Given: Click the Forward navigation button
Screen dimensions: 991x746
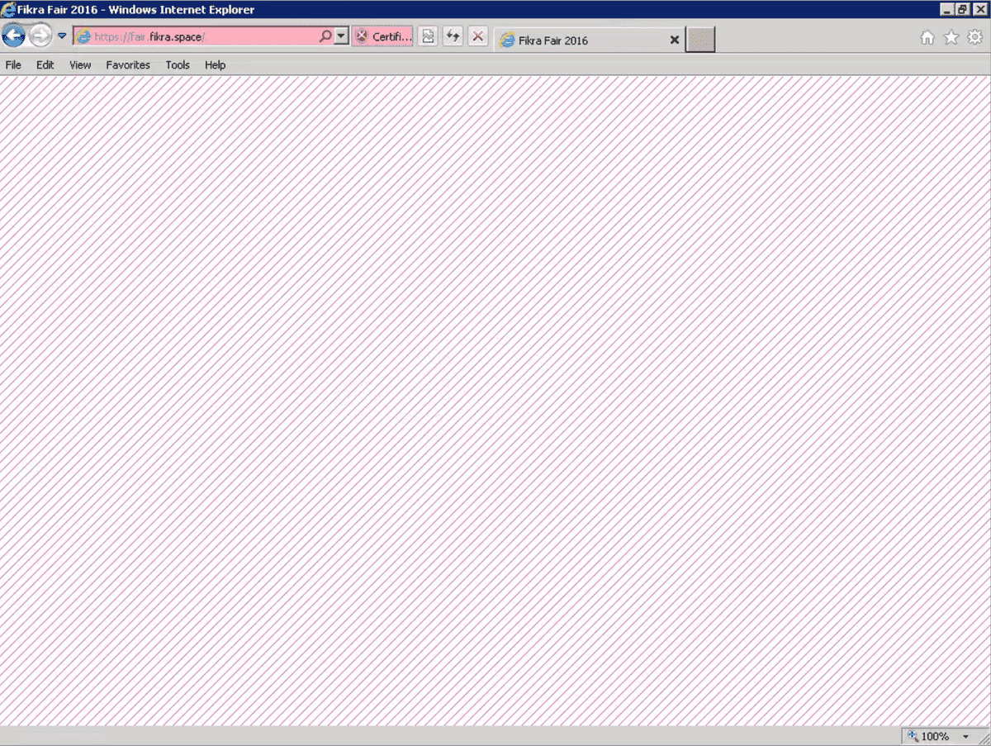Looking at the screenshot, I should 40,36.
